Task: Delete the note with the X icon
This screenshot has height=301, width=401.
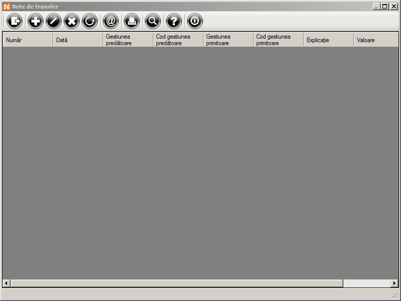Action: 72,21
